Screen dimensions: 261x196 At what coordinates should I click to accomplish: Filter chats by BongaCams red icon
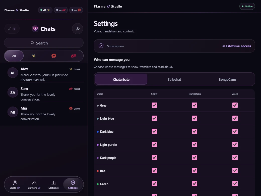54,56
